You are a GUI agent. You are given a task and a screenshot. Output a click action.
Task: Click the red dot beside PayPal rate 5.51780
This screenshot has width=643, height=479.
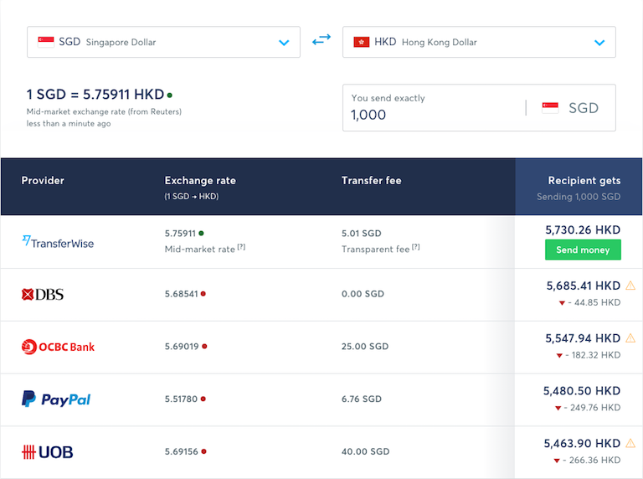point(203,399)
